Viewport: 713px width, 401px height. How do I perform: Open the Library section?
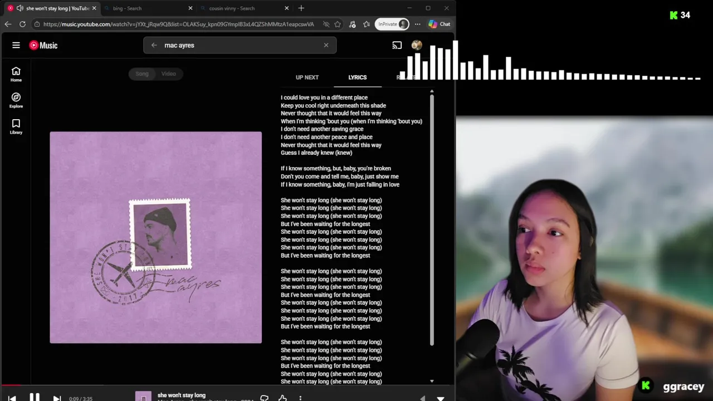(16, 126)
